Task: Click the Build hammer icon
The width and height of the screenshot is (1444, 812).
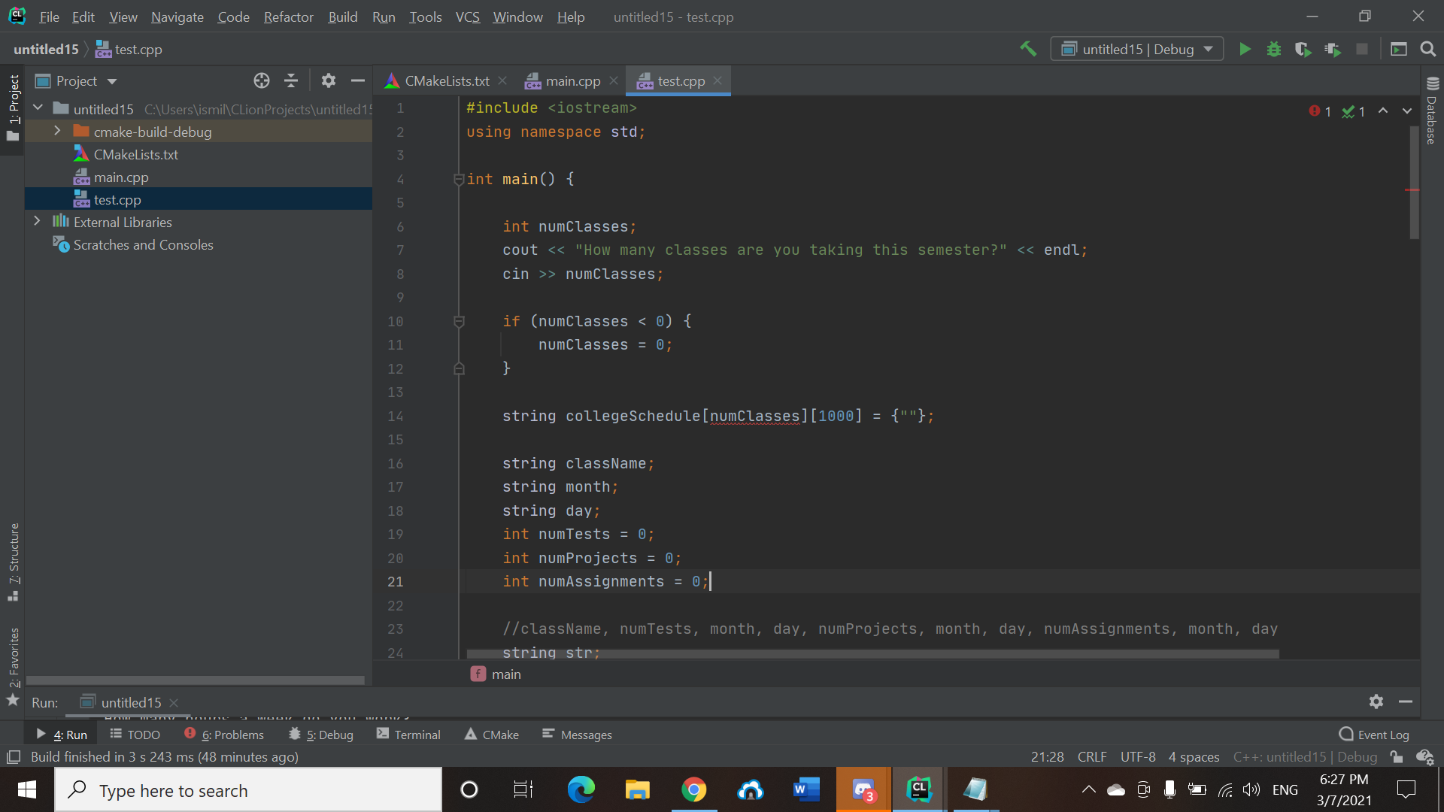Action: coord(1027,49)
